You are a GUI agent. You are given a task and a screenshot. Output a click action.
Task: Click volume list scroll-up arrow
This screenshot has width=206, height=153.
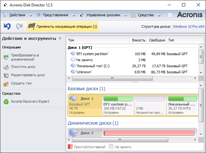click(201, 47)
